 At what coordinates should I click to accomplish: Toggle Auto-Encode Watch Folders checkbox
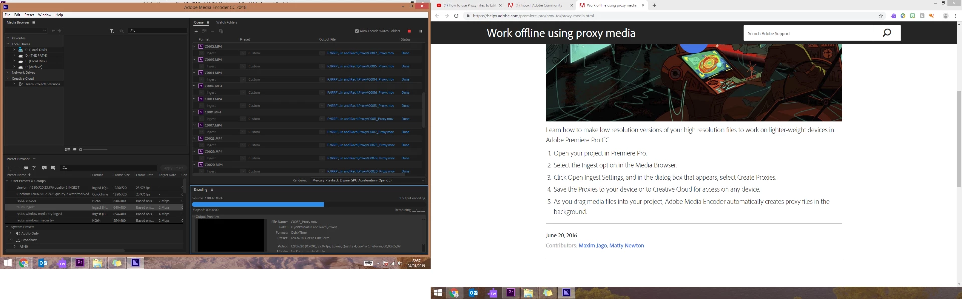point(357,31)
